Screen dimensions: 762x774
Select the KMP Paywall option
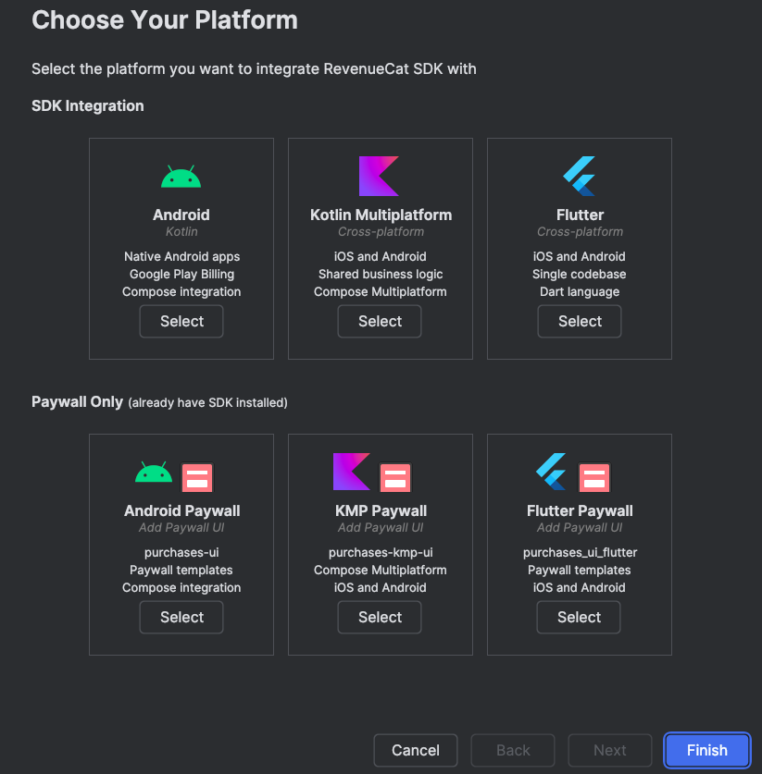[380, 617]
